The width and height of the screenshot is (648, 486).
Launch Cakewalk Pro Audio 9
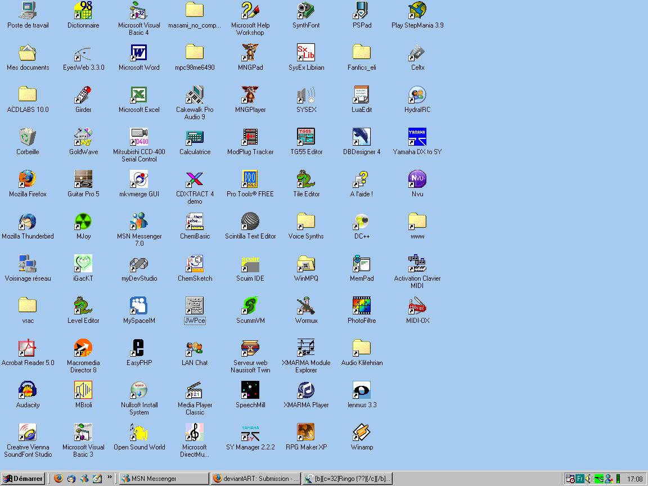click(194, 96)
